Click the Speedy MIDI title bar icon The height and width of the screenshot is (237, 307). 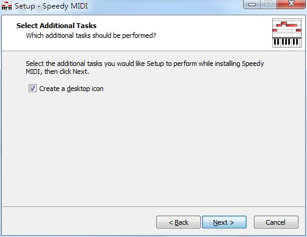[7, 5]
